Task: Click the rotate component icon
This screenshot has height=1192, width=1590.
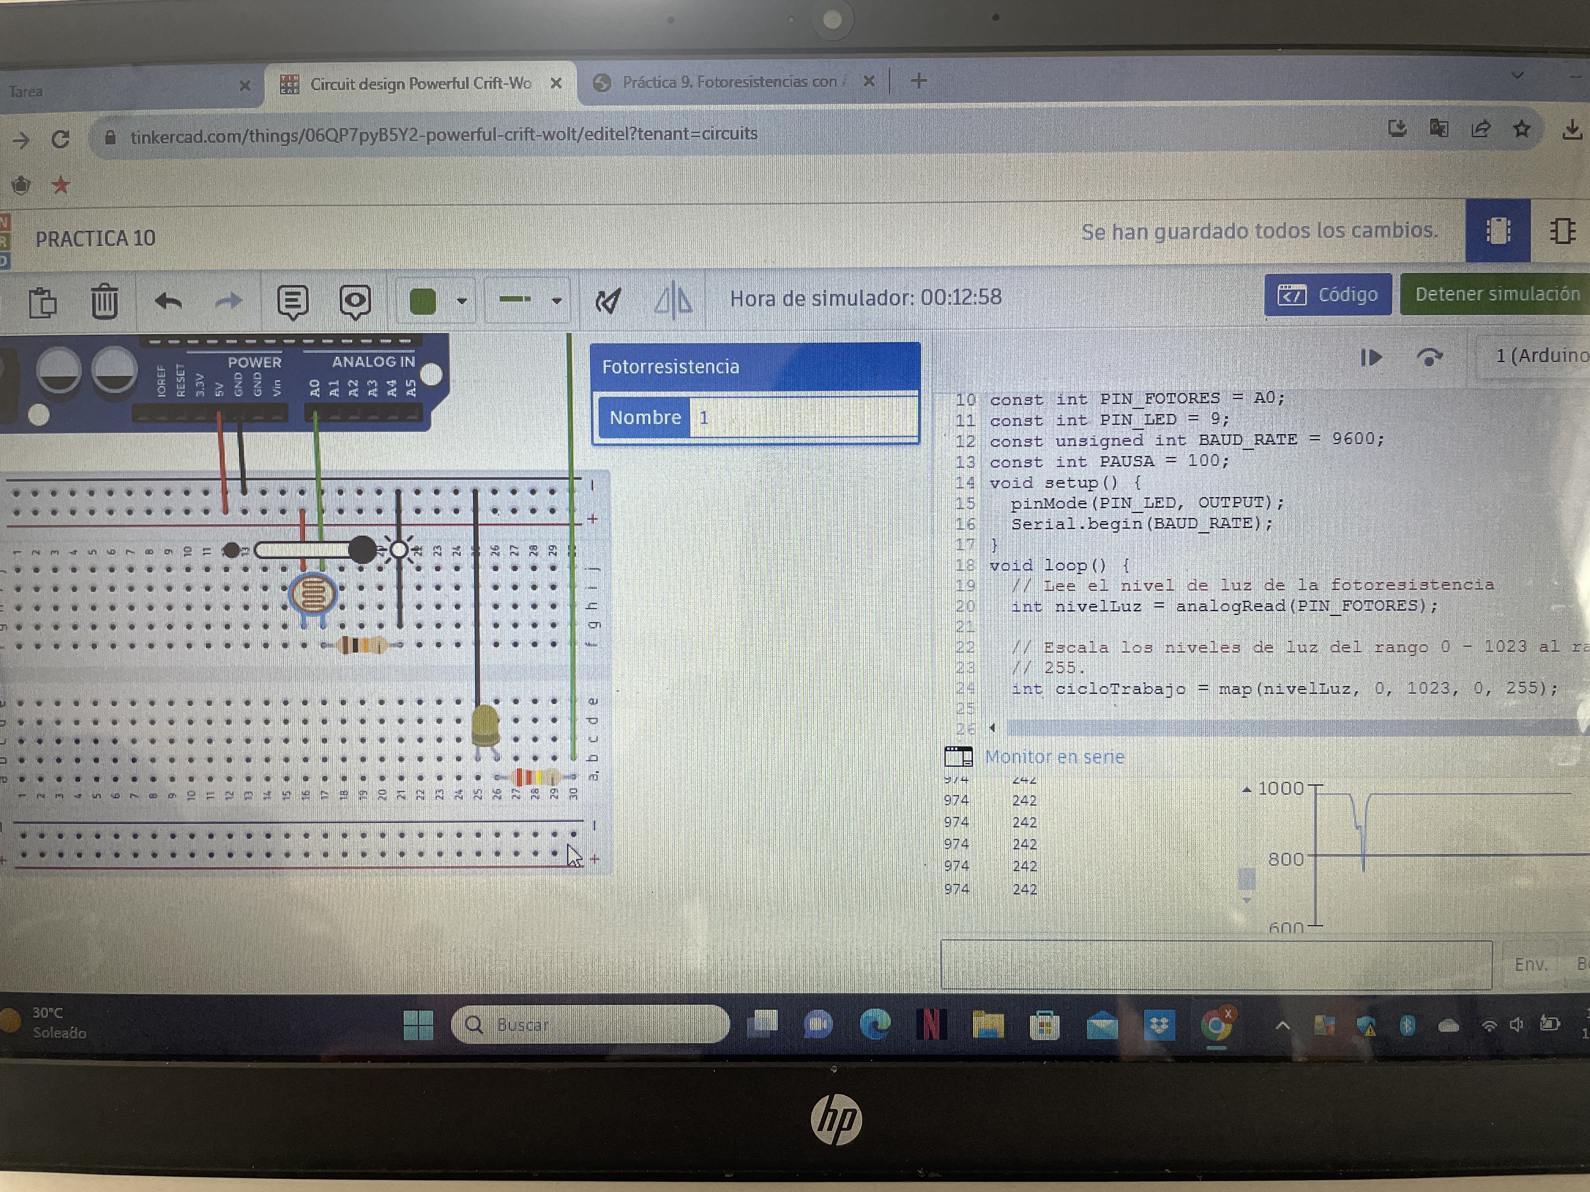Action: click(x=608, y=300)
